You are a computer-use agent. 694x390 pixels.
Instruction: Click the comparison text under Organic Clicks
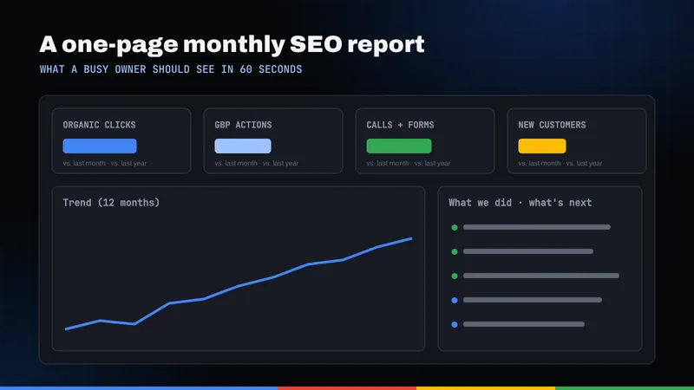[104, 163]
